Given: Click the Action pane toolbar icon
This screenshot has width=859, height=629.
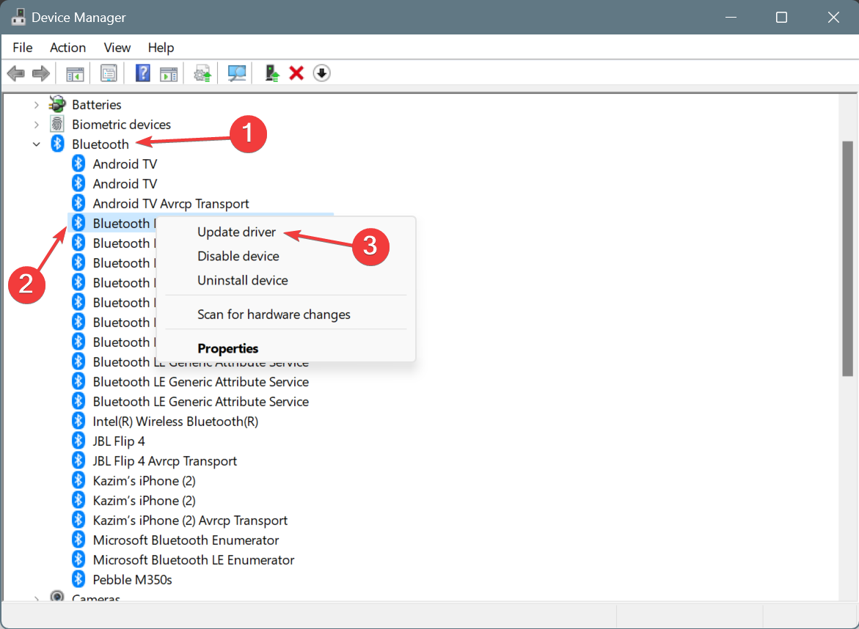Looking at the screenshot, I should 169,73.
